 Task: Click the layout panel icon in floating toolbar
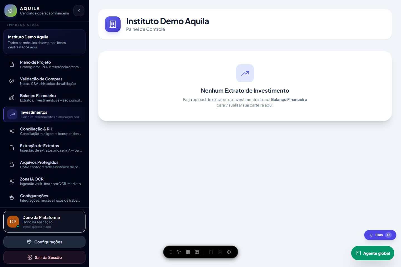tap(197, 252)
